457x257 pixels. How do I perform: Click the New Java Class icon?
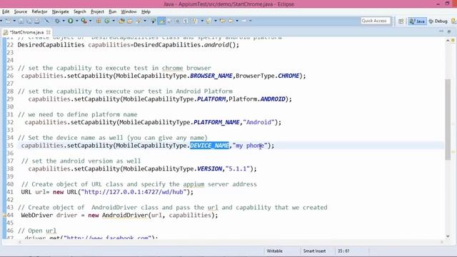point(107,21)
